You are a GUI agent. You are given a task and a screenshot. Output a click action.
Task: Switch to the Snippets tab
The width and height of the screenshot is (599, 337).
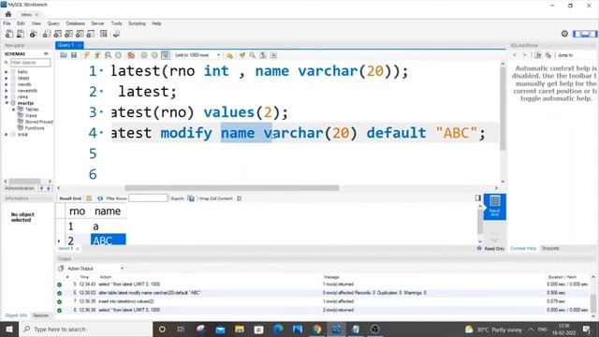(550, 248)
